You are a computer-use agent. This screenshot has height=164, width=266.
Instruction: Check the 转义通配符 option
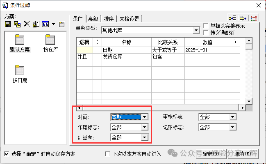point(206,32)
